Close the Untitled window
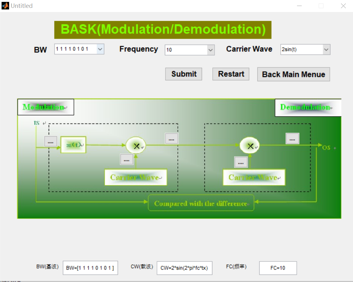Screen dimensions: 353x282 pyautogui.click(x=343, y=6)
